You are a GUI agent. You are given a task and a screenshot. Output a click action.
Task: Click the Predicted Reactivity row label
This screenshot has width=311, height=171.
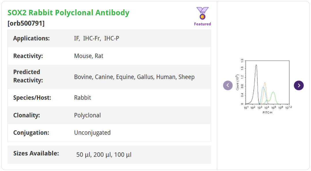pos(28,76)
